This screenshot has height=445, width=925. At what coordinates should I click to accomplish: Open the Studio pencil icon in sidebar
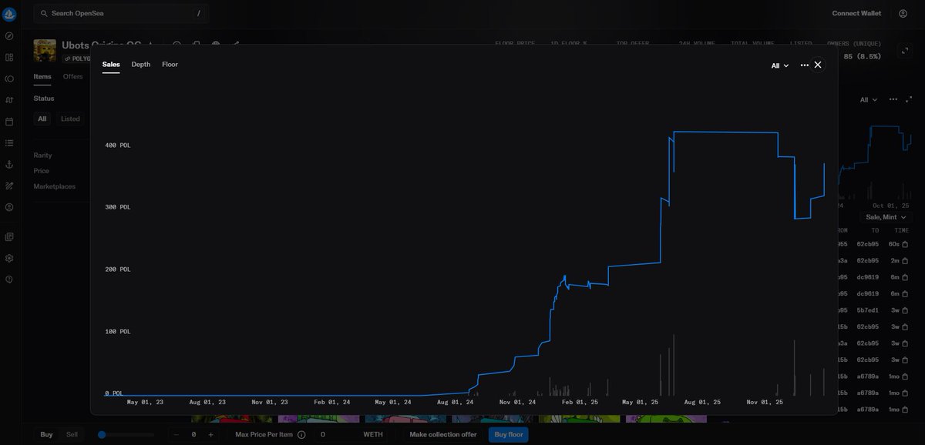pos(9,186)
